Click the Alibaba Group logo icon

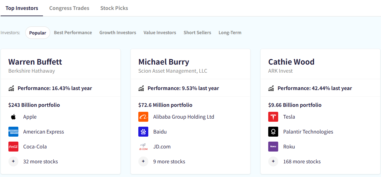click(x=143, y=117)
